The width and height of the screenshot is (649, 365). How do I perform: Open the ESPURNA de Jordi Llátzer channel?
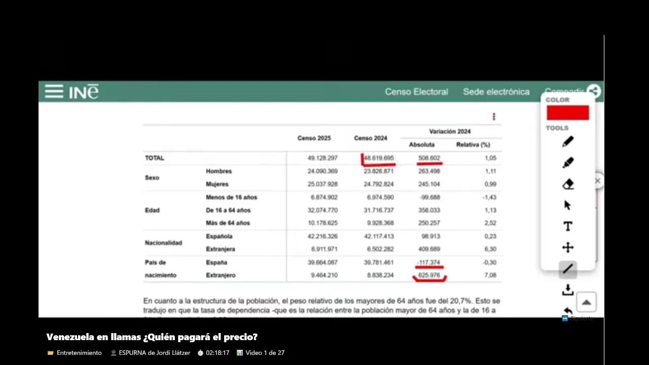150,353
